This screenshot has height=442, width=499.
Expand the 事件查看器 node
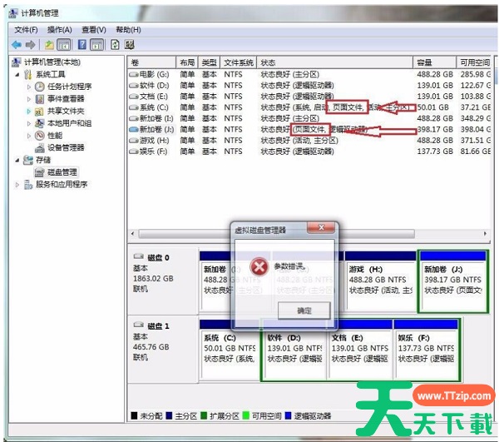[29, 99]
